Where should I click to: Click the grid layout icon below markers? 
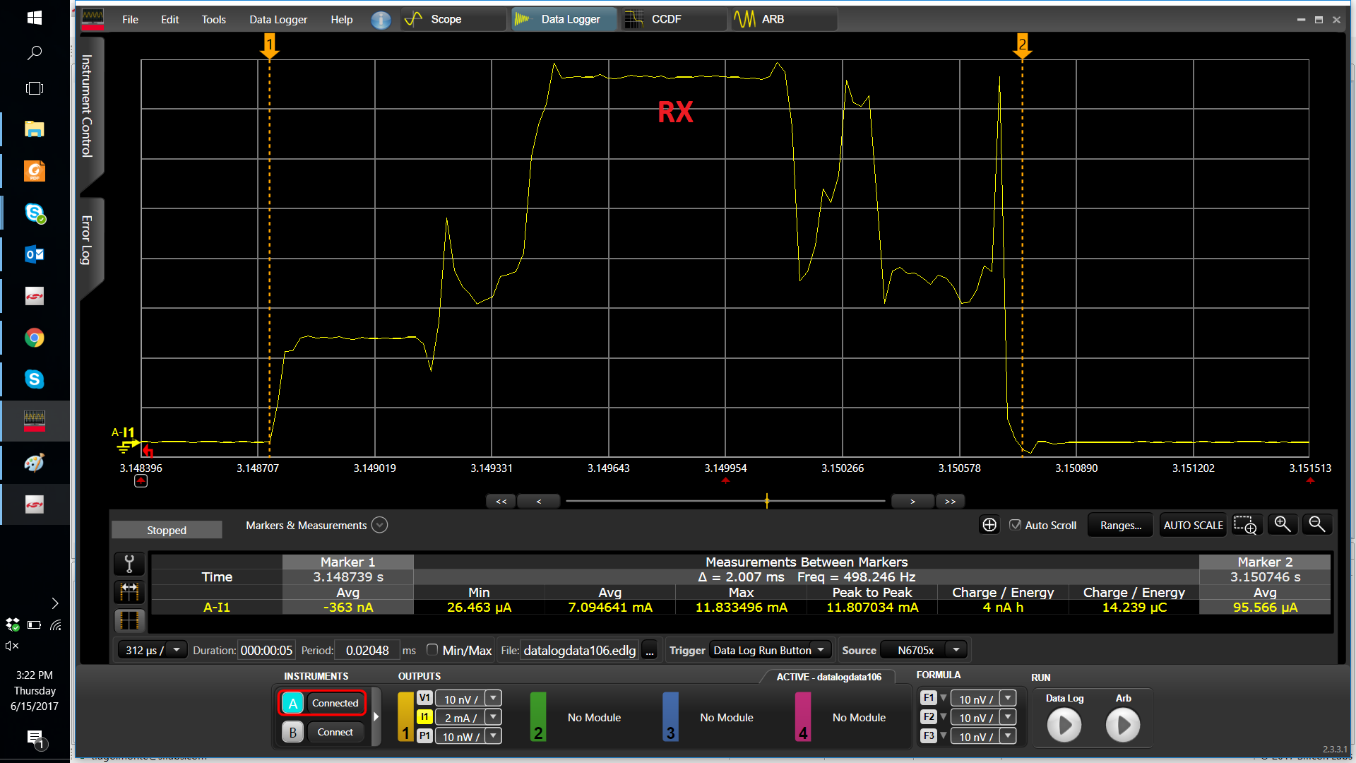(129, 620)
